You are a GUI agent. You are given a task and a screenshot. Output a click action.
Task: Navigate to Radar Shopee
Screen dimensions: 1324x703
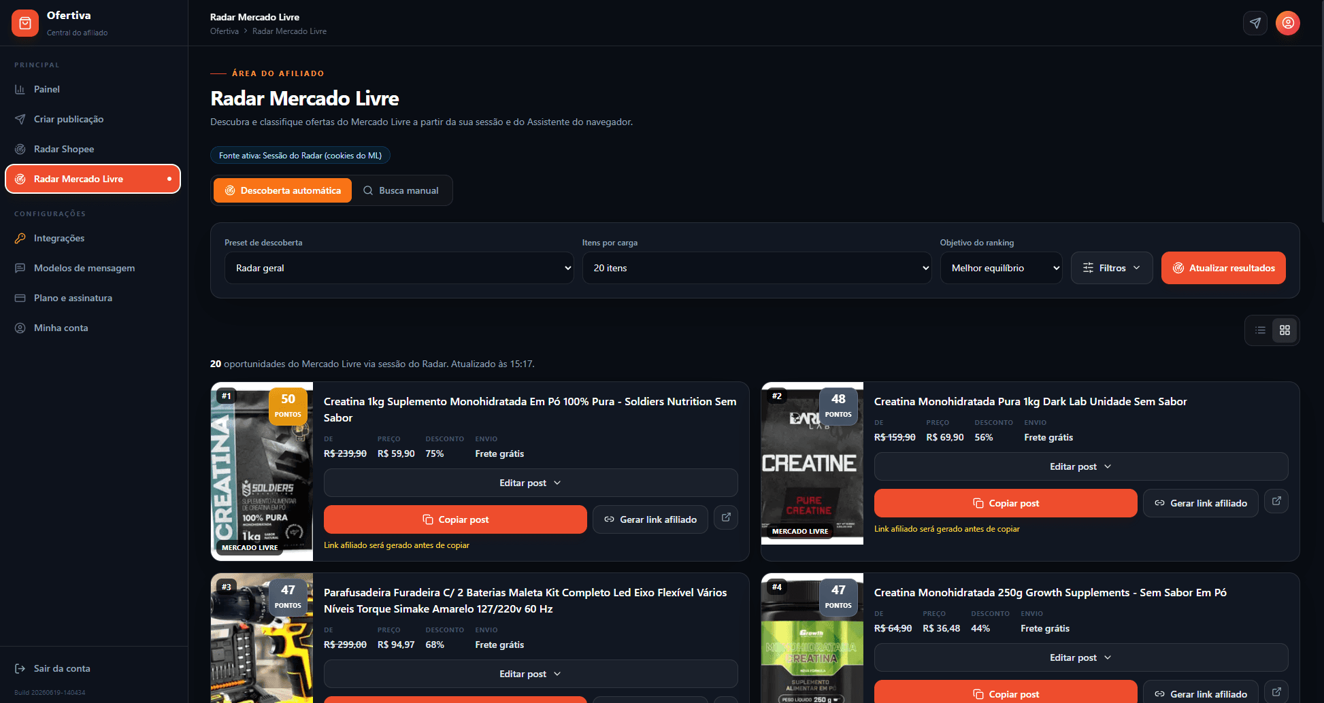pyautogui.click(x=93, y=149)
